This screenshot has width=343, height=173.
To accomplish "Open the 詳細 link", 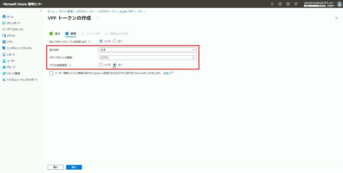I will pyautogui.click(x=166, y=73).
